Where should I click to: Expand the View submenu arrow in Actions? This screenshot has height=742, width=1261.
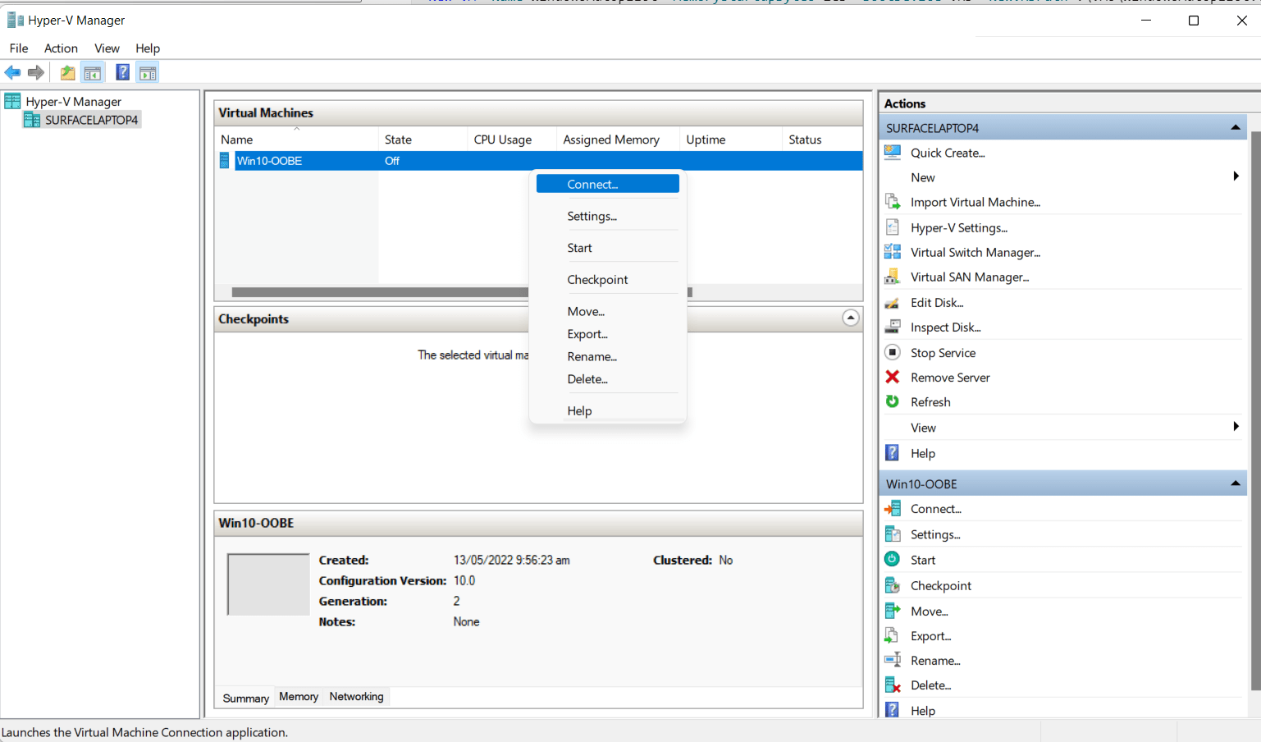tap(1236, 426)
